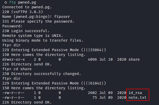Click the 'share' directory name in listing
Viewport: 159px width, 105px height.
134,59
